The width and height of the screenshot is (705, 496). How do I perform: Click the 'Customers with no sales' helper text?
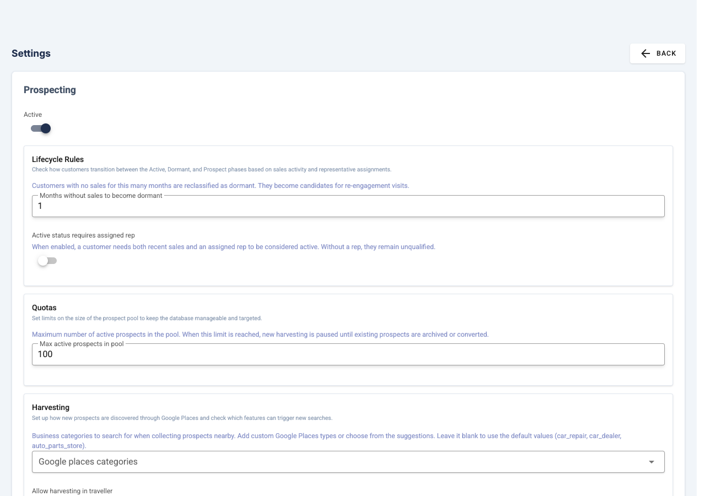pyautogui.click(x=220, y=186)
